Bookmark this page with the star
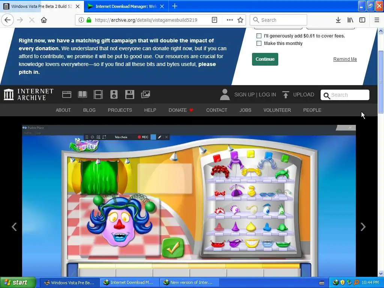This screenshot has height=288, width=384. click(240, 20)
